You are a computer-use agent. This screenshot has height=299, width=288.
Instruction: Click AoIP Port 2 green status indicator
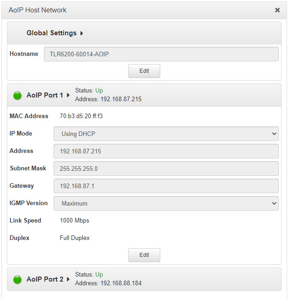point(17,279)
